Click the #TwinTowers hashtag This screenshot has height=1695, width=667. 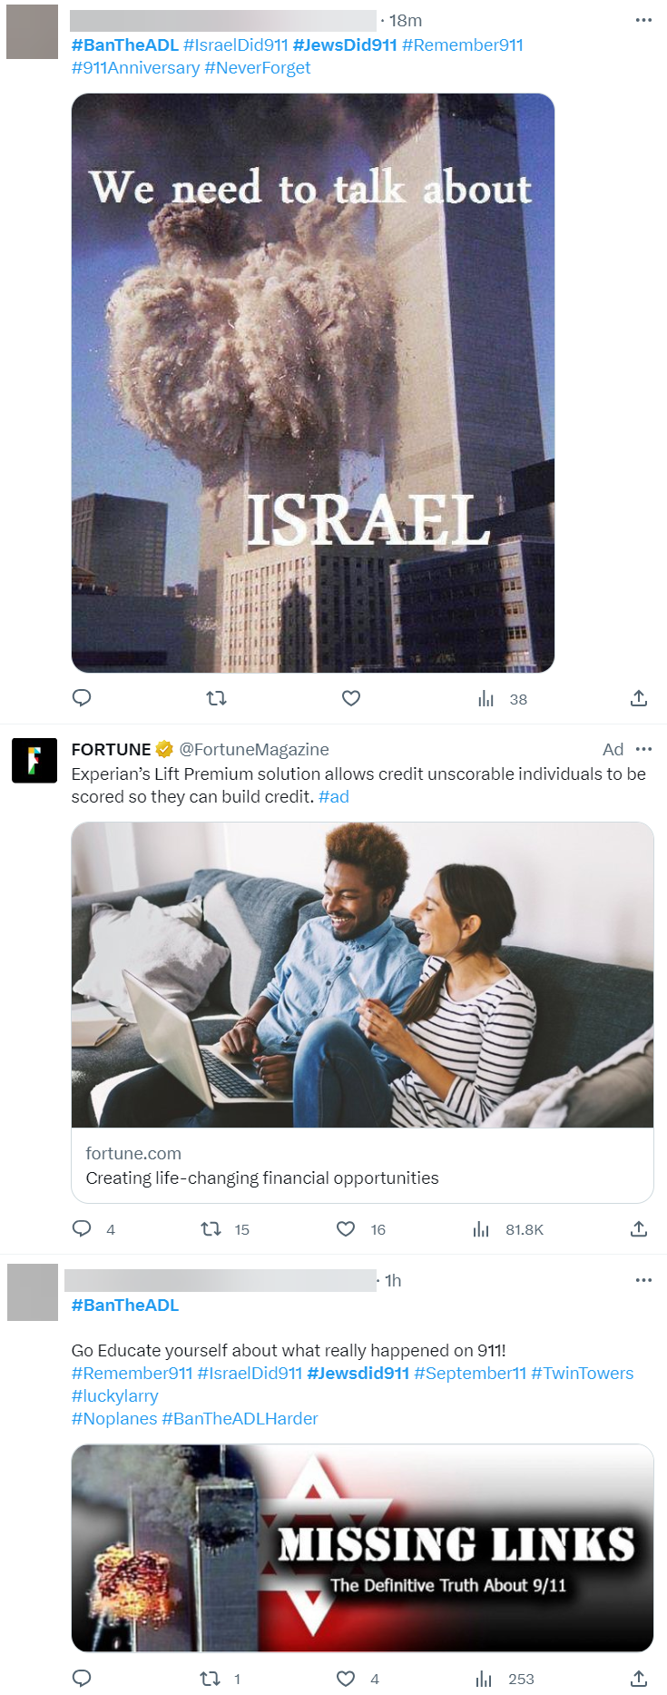tap(583, 1373)
